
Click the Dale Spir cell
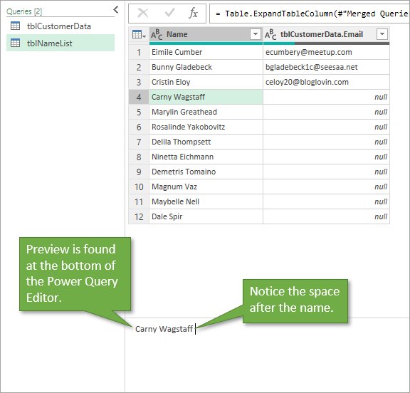pos(206,216)
